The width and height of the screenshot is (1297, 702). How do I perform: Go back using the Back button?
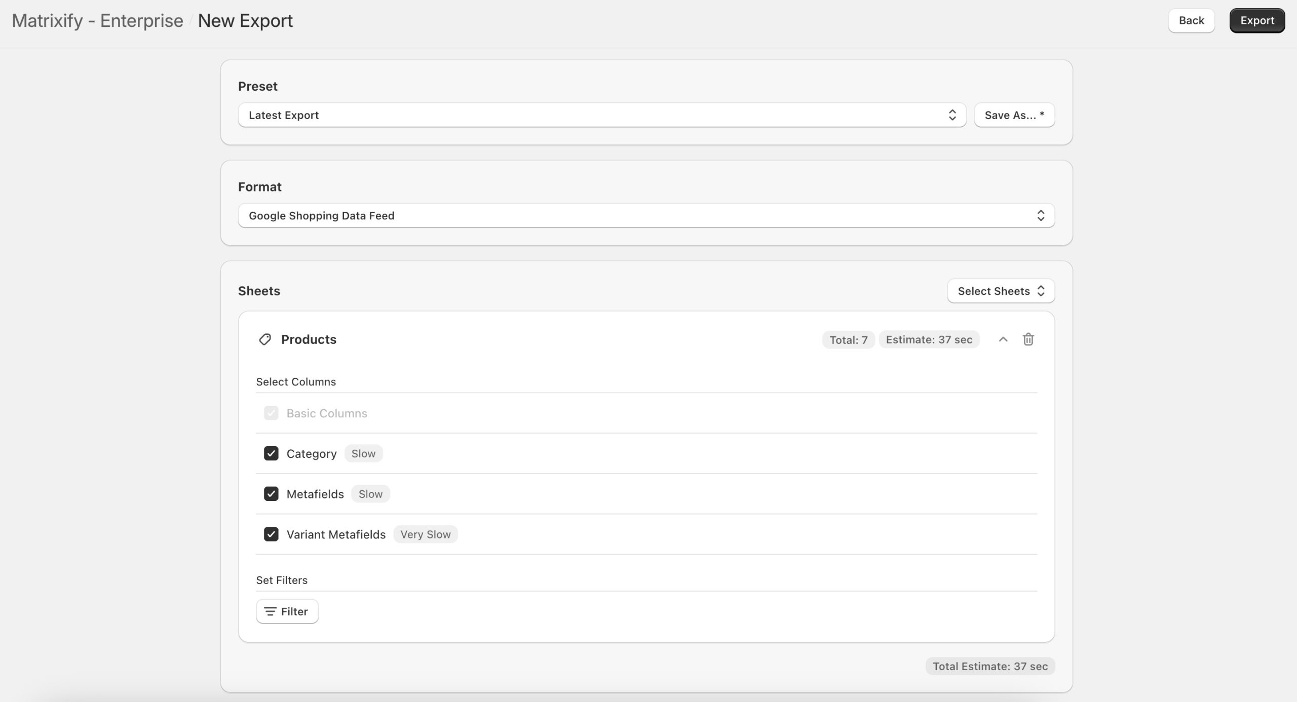[1191, 20]
